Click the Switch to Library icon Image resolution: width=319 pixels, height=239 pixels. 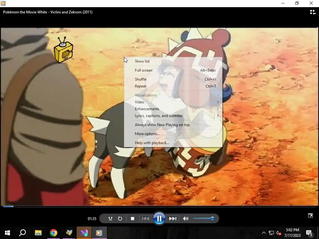point(313,12)
